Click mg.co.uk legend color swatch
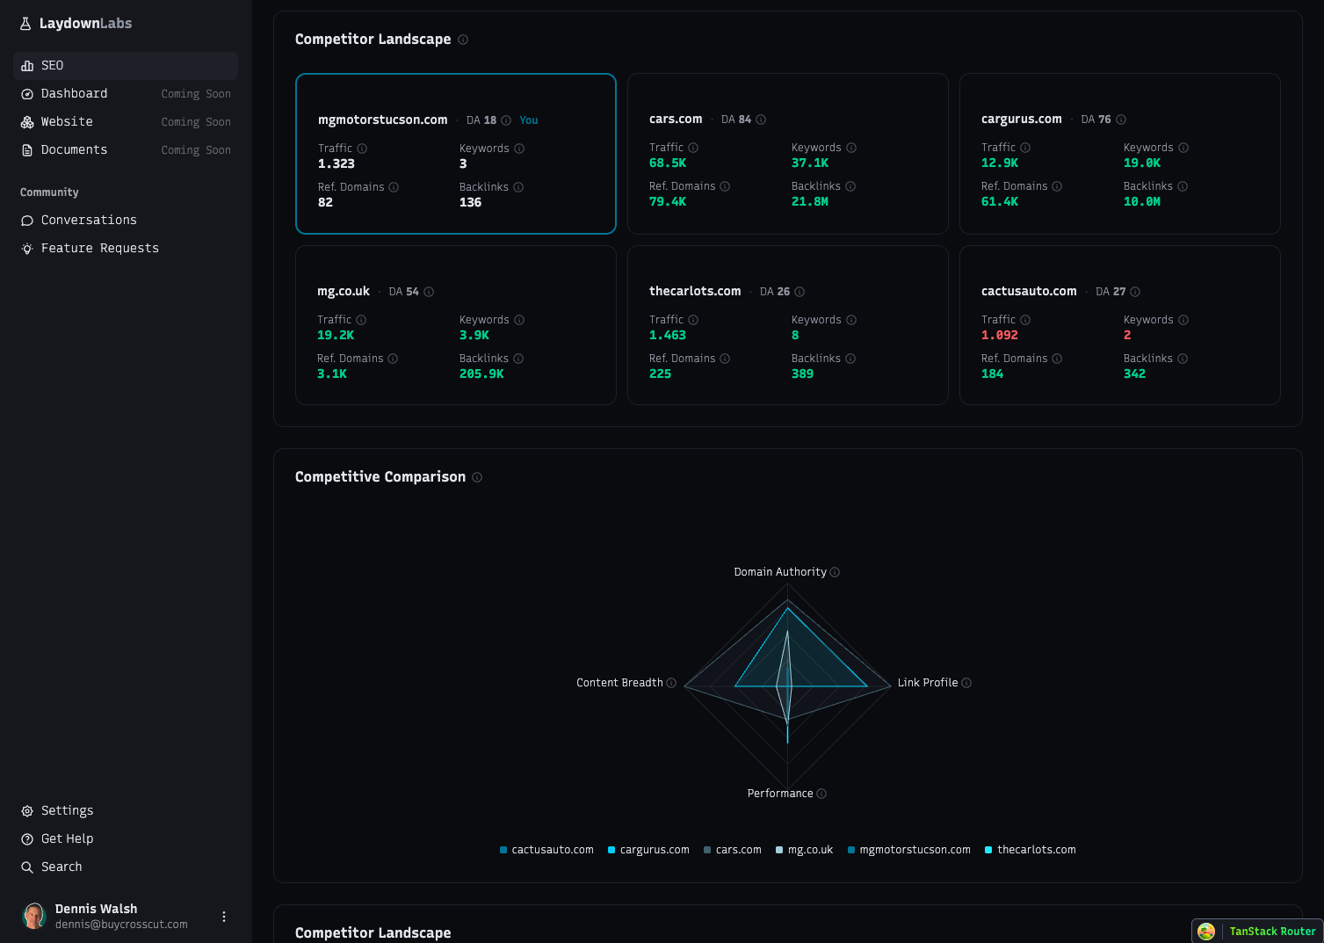The height and width of the screenshot is (943, 1324). [x=779, y=850]
